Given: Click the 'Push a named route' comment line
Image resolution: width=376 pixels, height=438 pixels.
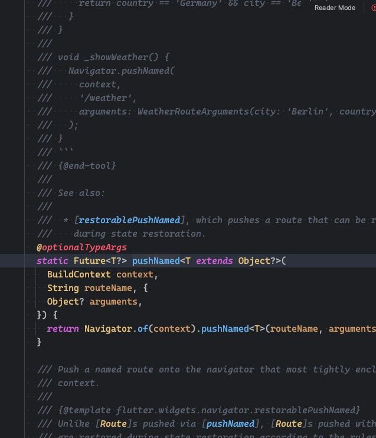Looking at the screenshot, I should 206,370.
